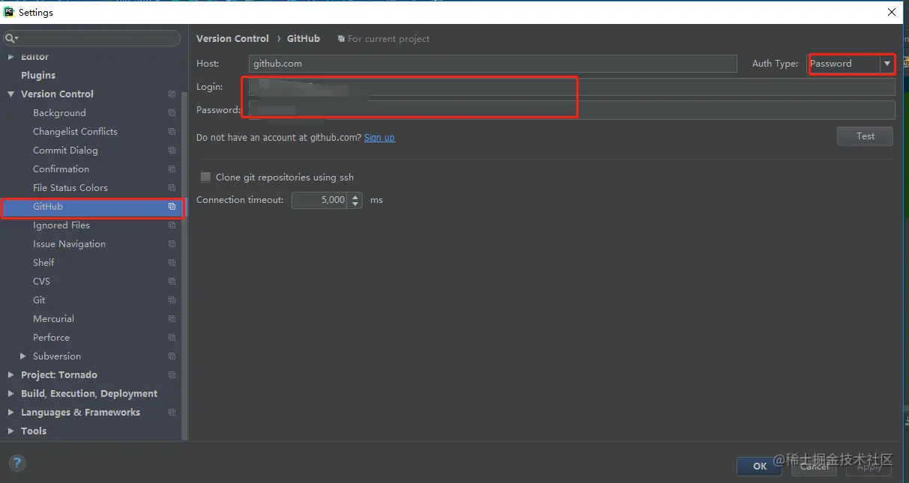
Task: Open Ignored Files settings page
Action: [x=61, y=225]
